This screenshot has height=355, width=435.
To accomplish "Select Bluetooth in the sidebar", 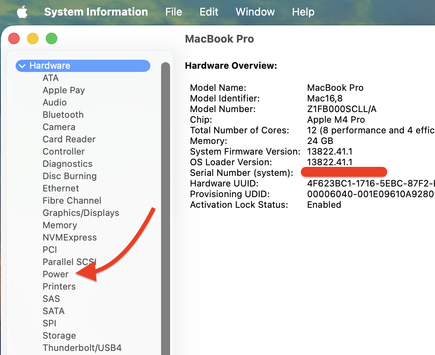I will coord(63,115).
